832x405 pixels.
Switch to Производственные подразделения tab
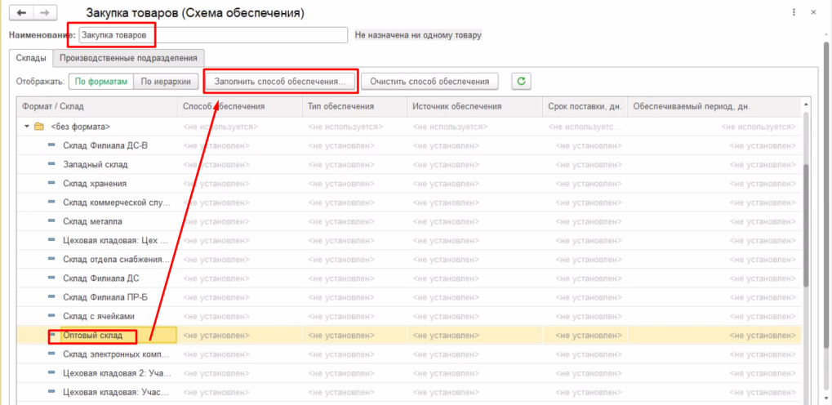128,58
